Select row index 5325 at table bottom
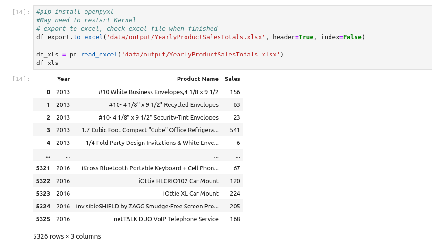Viewport: 432px width, 247px height. coord(43,219)
